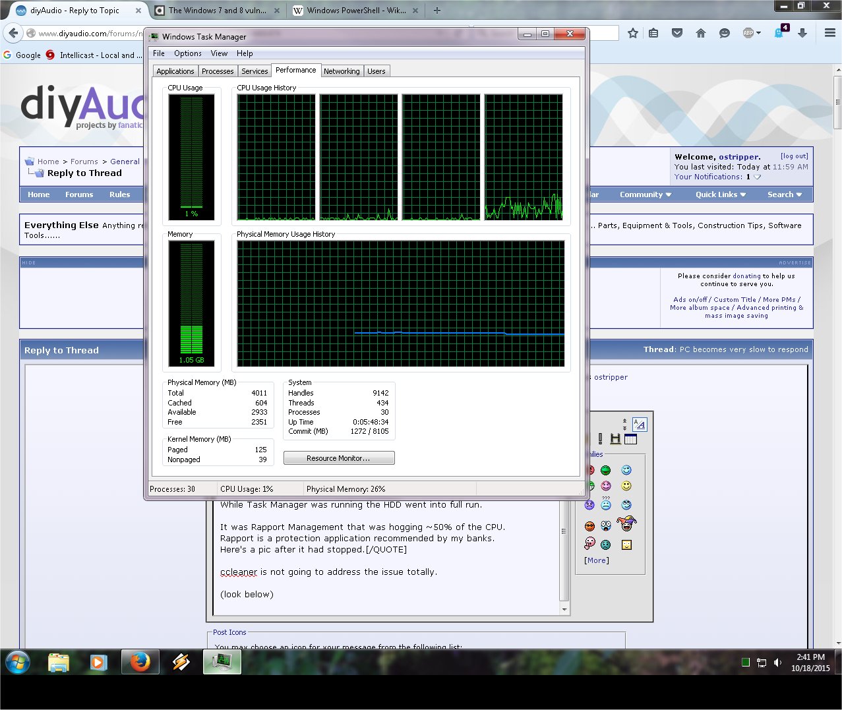Switch to Services tab in Task Manager
842x710 pixels.
point(255,71)
